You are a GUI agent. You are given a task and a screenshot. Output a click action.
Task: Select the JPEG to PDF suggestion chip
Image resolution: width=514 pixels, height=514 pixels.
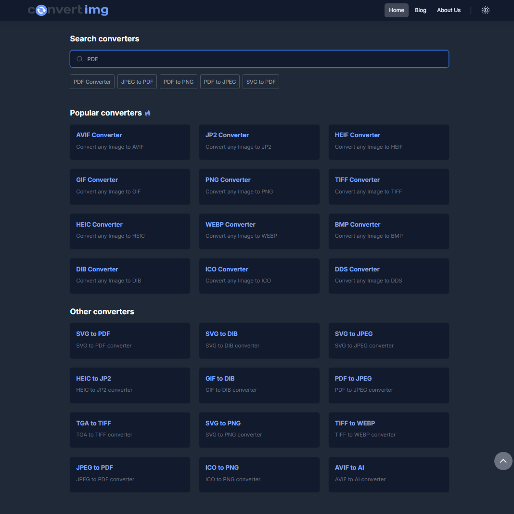tap(137, 81)
